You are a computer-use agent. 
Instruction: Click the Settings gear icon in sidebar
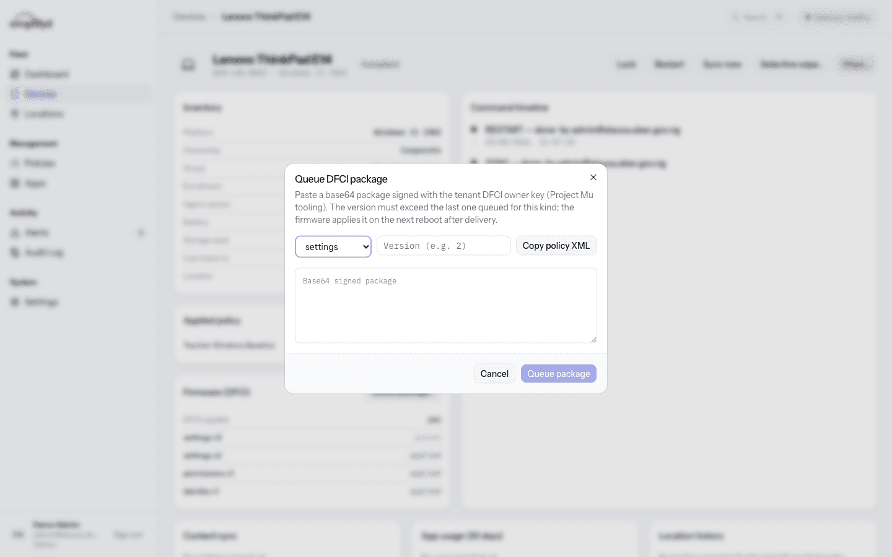[x=15, y=302]
